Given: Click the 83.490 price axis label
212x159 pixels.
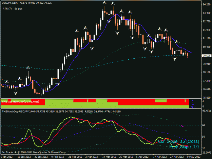Looking at the screenshot, I should pyautogui.click(x=207, y=13).
